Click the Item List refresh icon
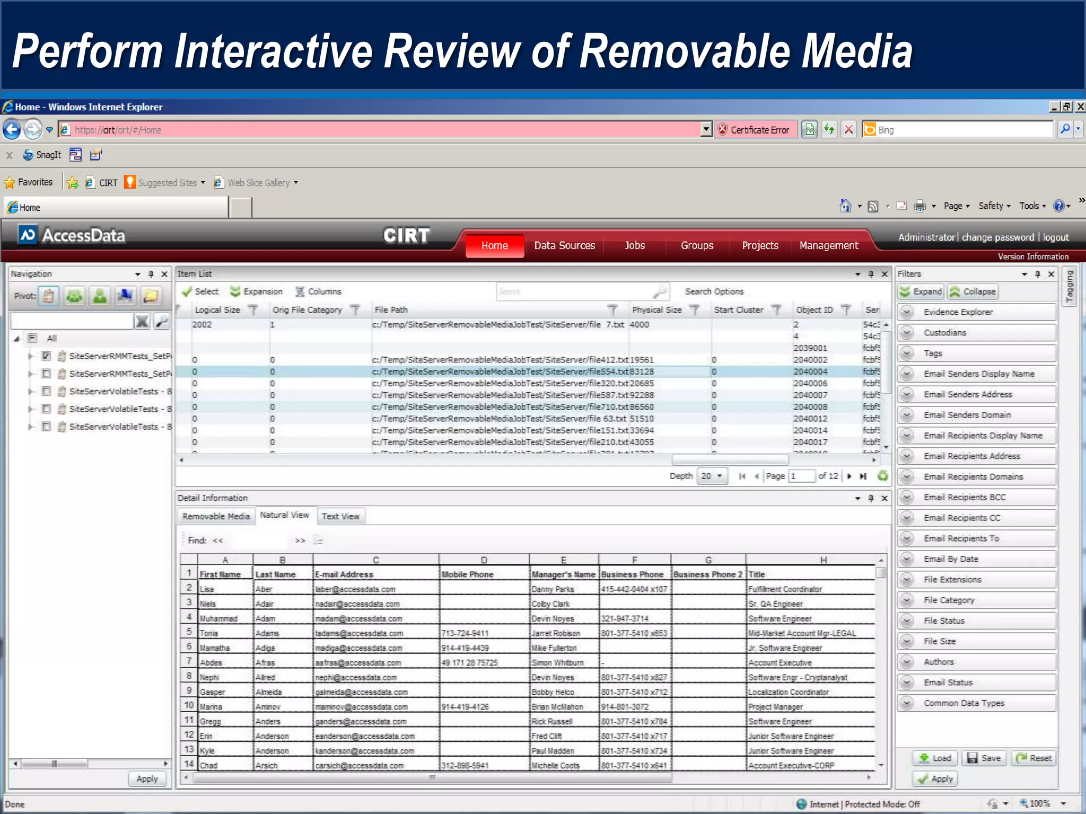This screenshot has height=814, width=1086. click(882, 476)
